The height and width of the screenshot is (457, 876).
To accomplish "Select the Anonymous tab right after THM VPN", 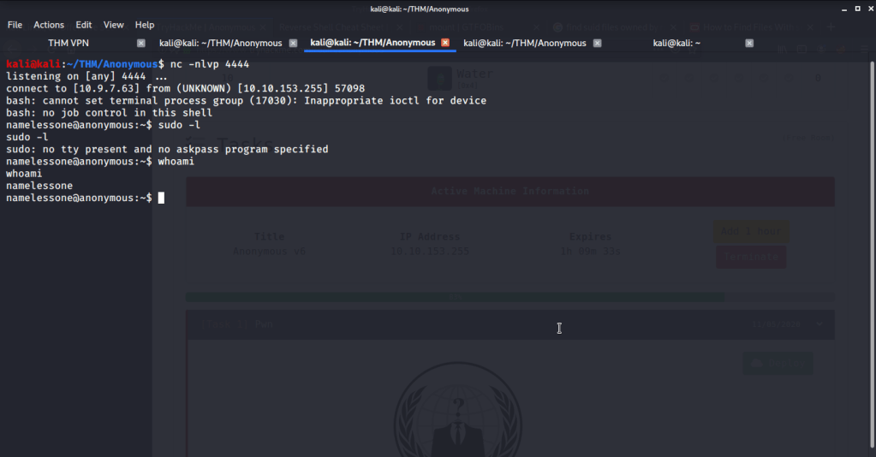I will 220,43.
